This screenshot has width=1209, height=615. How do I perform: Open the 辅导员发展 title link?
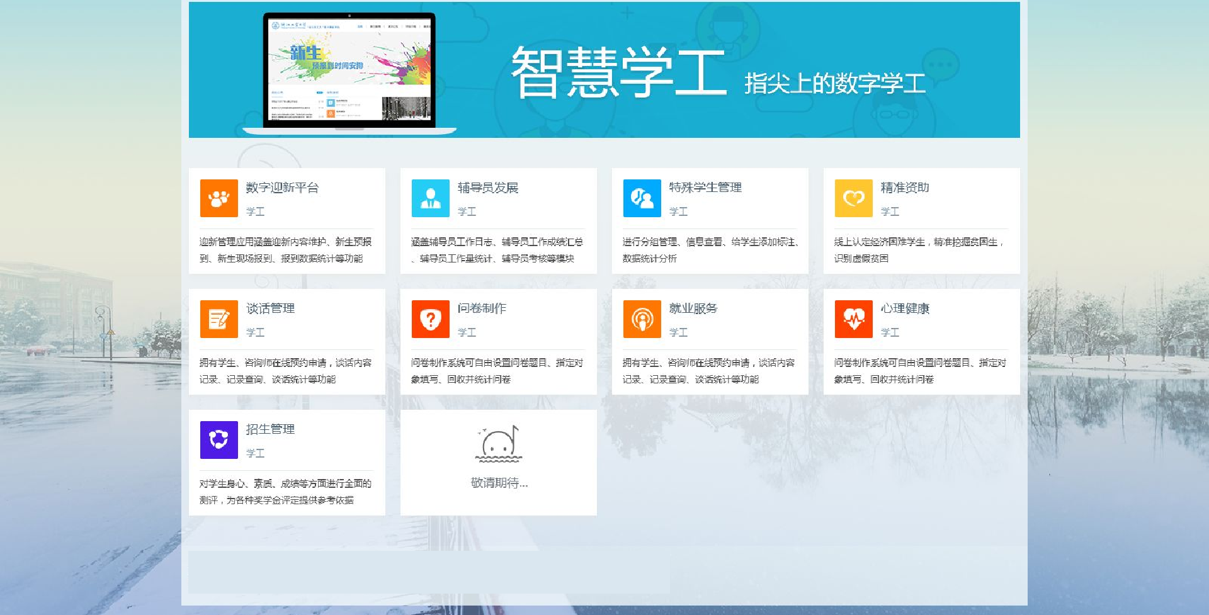pos(487,188)
